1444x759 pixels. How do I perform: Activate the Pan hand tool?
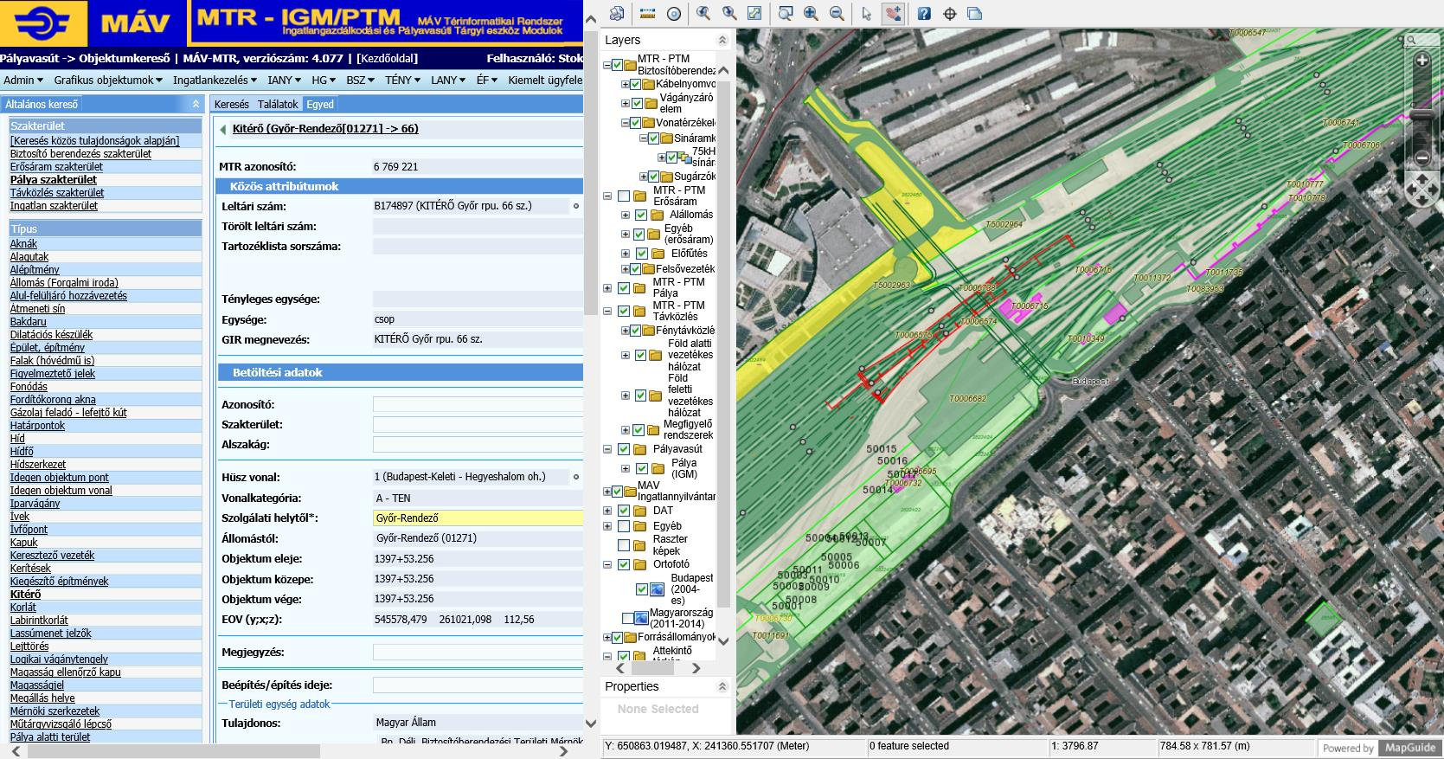pyautogui.click(x=892, y=13)
